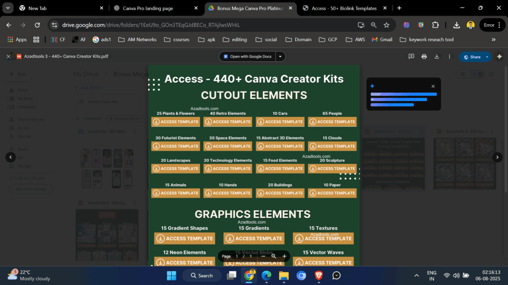
Task: Bookmark this page with the star icon
Action: click(386, 25)
